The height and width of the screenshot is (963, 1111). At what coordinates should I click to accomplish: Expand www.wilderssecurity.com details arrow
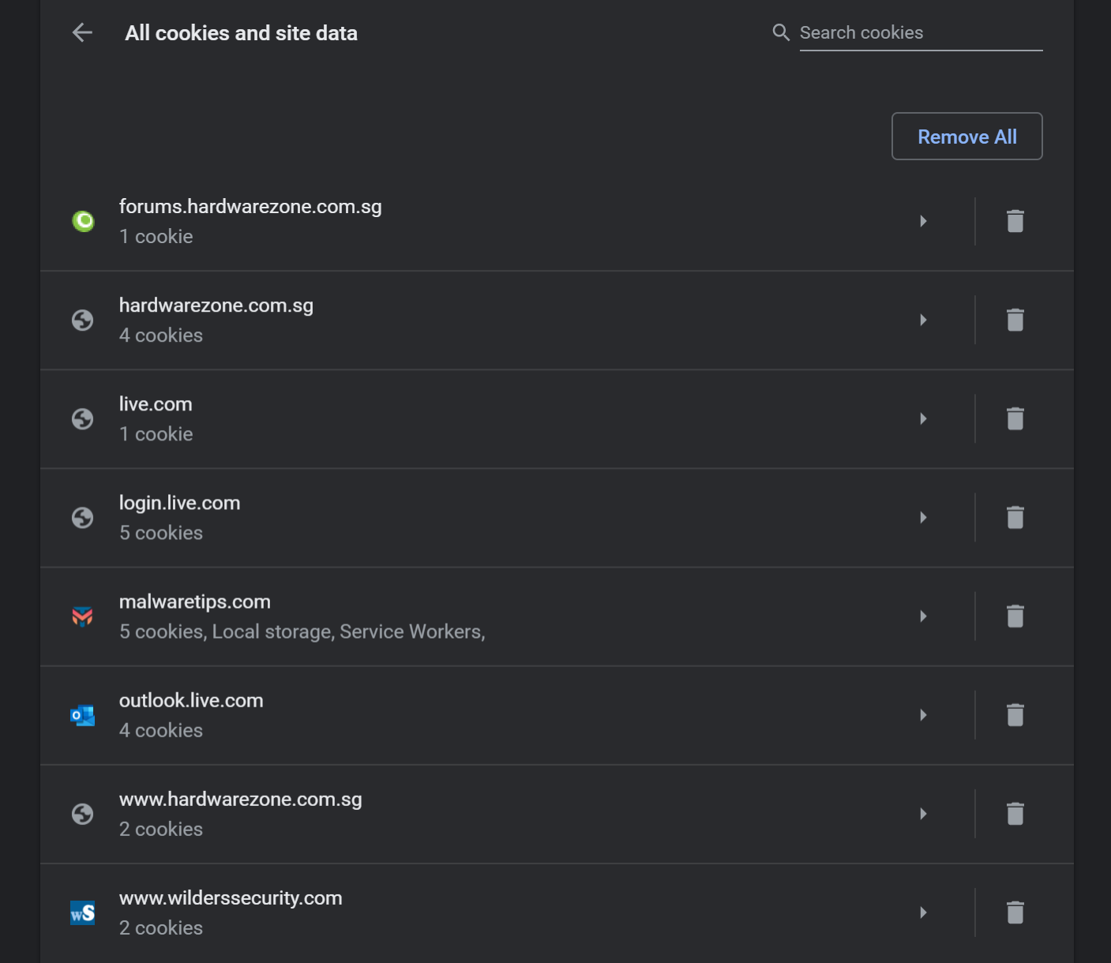pos(923,912)
